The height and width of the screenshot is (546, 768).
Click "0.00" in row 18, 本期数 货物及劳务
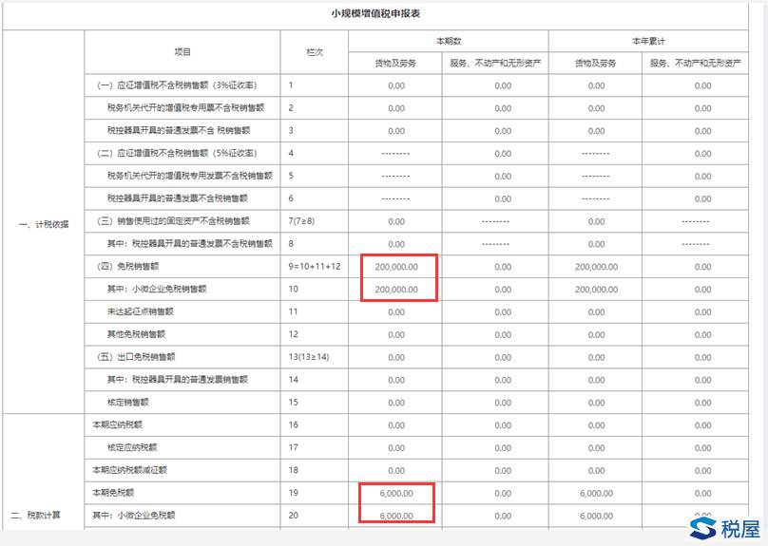pyautogui.click(x=396, y=471)
